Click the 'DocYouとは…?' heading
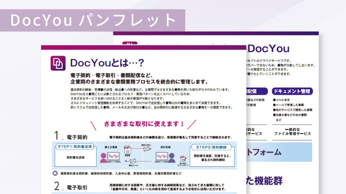This screenshot has height=194, width=346. click(107, 63)
